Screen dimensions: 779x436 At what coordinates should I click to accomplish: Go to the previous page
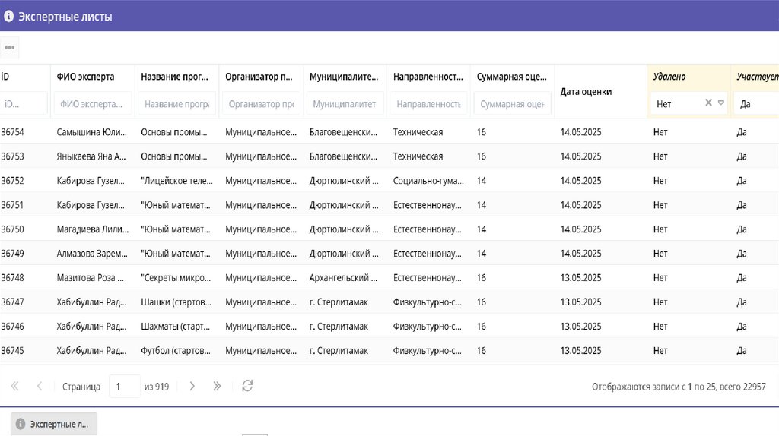(x=40, y=386)
